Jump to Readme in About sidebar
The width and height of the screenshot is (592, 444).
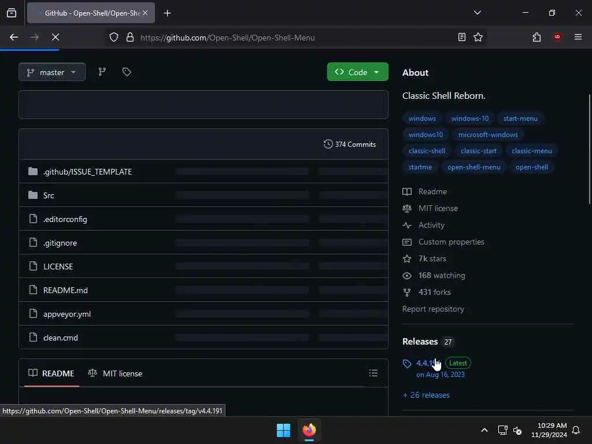425,192
